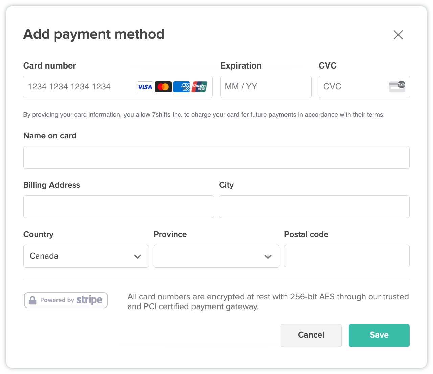The image size is (433, 374).
Task: Click the Mastercard icon
Action: (163, 87)
